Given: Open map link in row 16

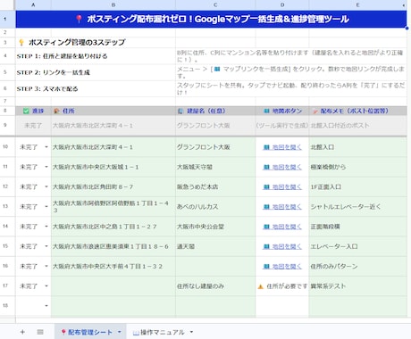Looking at the screenshot, I should pyautogui.click(x=282, y=266).
